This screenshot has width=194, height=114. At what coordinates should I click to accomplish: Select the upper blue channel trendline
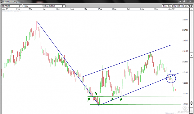click(127, 61)
